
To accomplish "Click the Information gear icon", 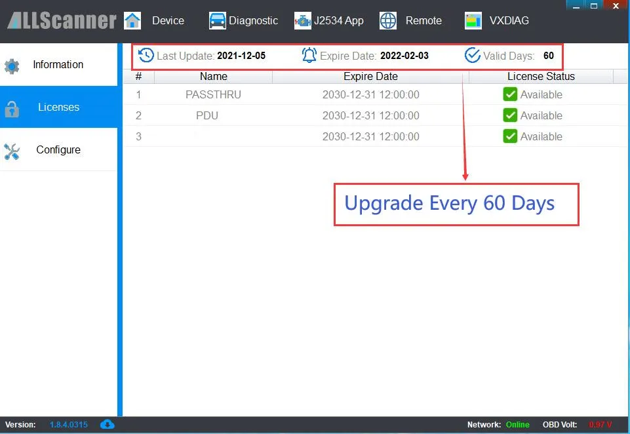I will point(12,66).
